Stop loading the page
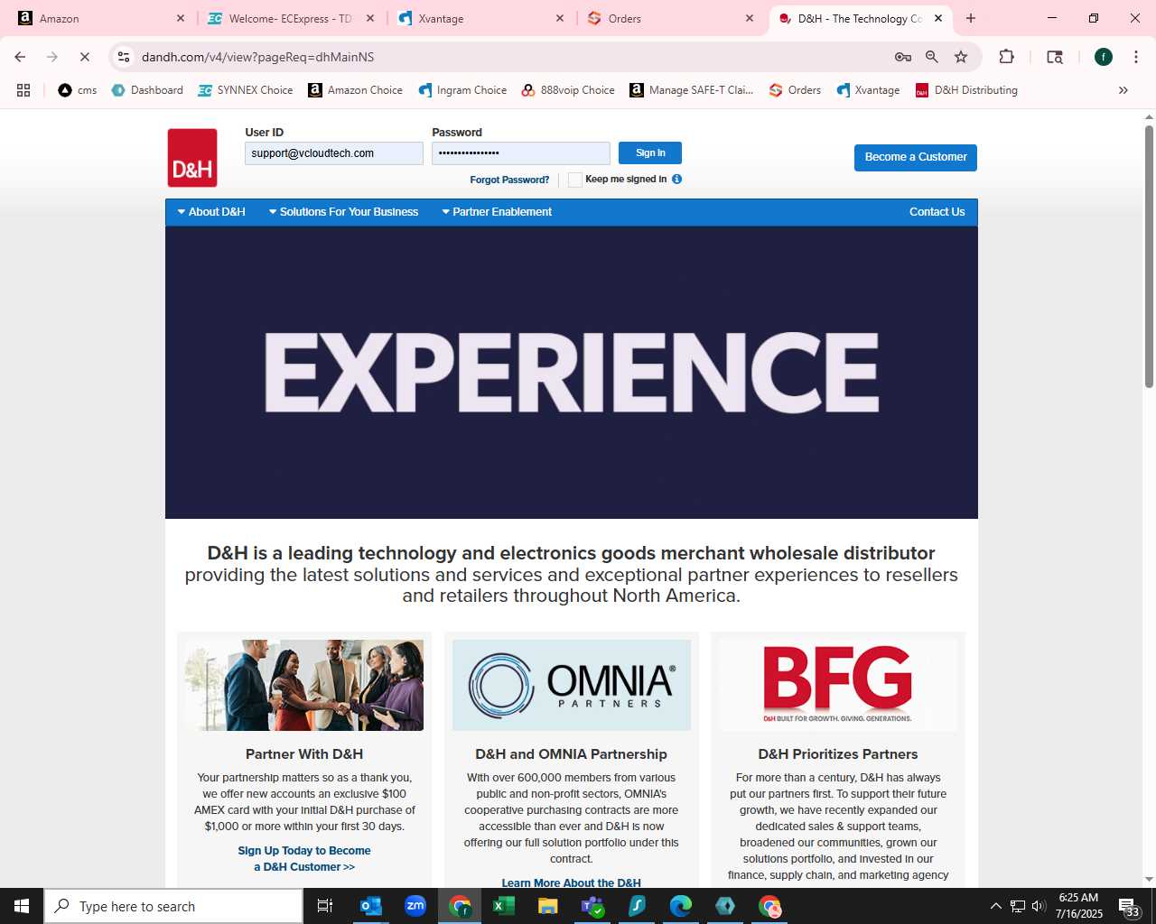The height and width of the screenshot is (924, 1156). click(84, 57)
